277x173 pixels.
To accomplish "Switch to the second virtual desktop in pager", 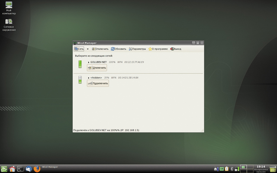I will click(x=250, y=167).
